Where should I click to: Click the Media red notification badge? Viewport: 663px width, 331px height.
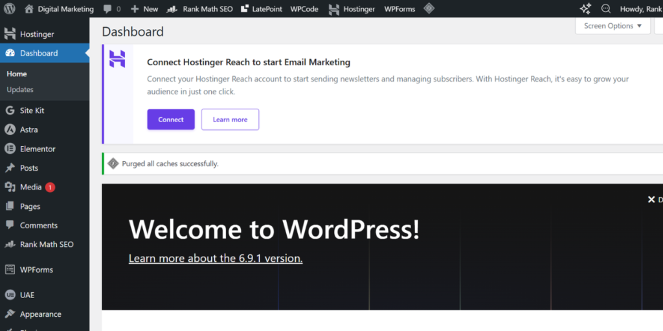50,187
